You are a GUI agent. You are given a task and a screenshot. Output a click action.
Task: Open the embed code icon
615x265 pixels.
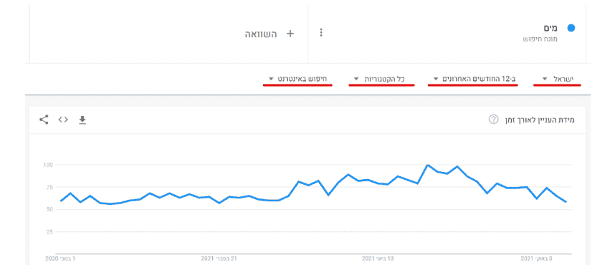click(x=63, y=120)
